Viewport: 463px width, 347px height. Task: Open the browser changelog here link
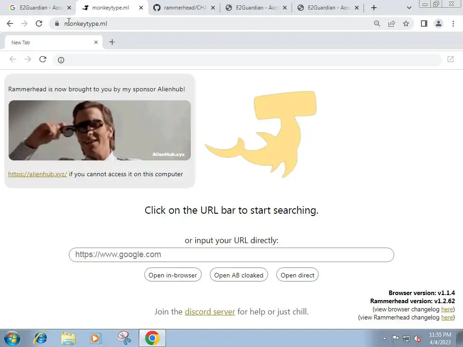pos(447,309)
